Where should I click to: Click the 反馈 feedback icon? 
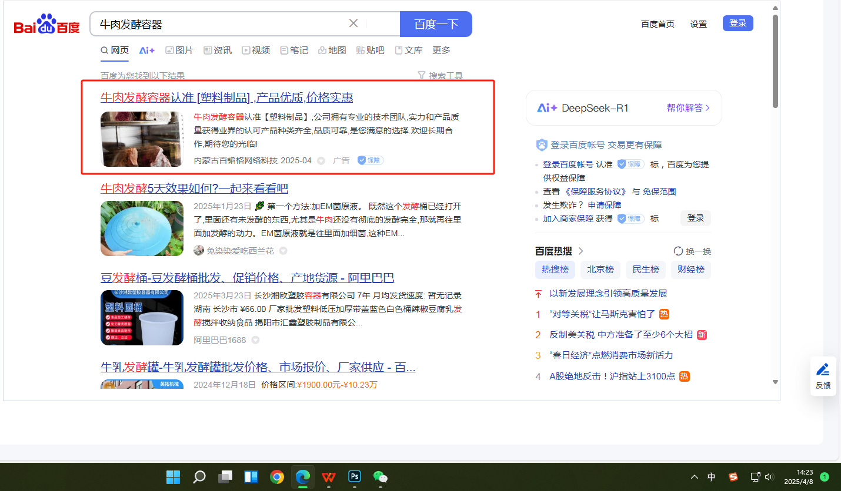[x=823, y=375]
